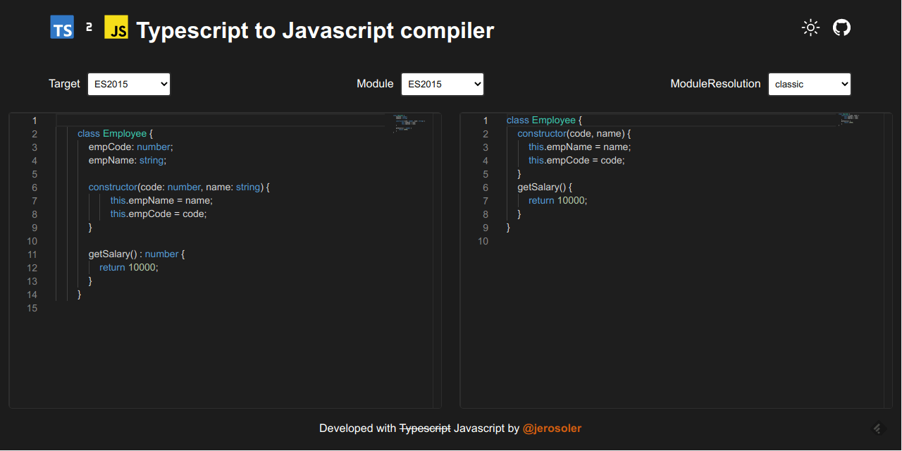Click the Target label next to its dropdown

(64, 83)
